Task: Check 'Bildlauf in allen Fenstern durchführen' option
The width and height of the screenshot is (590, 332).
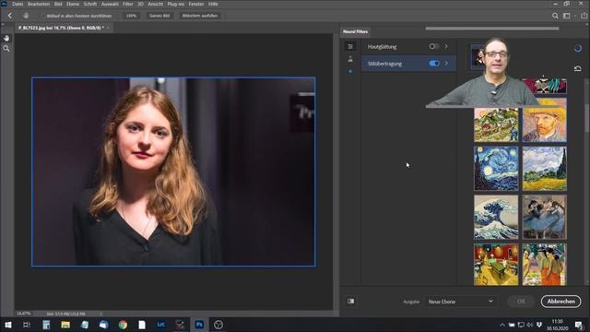Action: 43,16
